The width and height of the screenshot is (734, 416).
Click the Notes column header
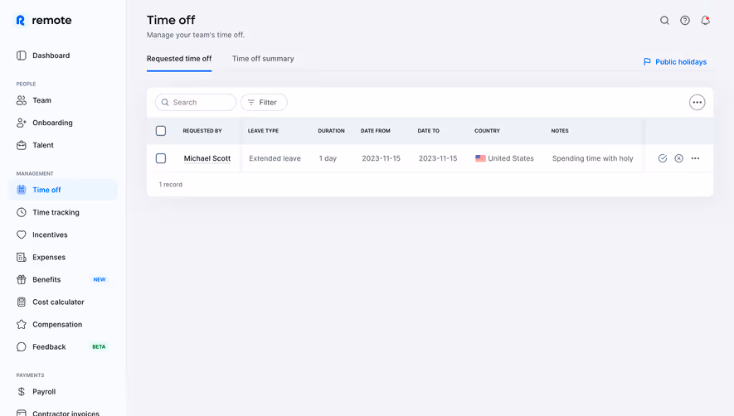[x=559, y=131]
